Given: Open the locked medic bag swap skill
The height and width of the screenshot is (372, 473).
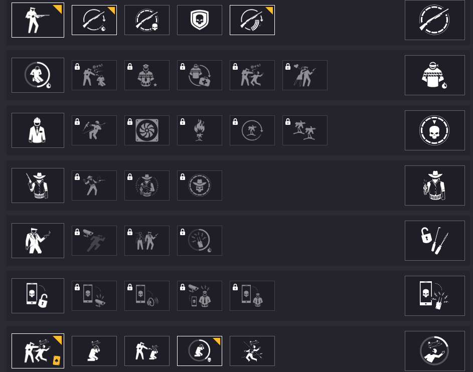Looking at the screenshot, I should pyautogui.click(x=200, y=75).
